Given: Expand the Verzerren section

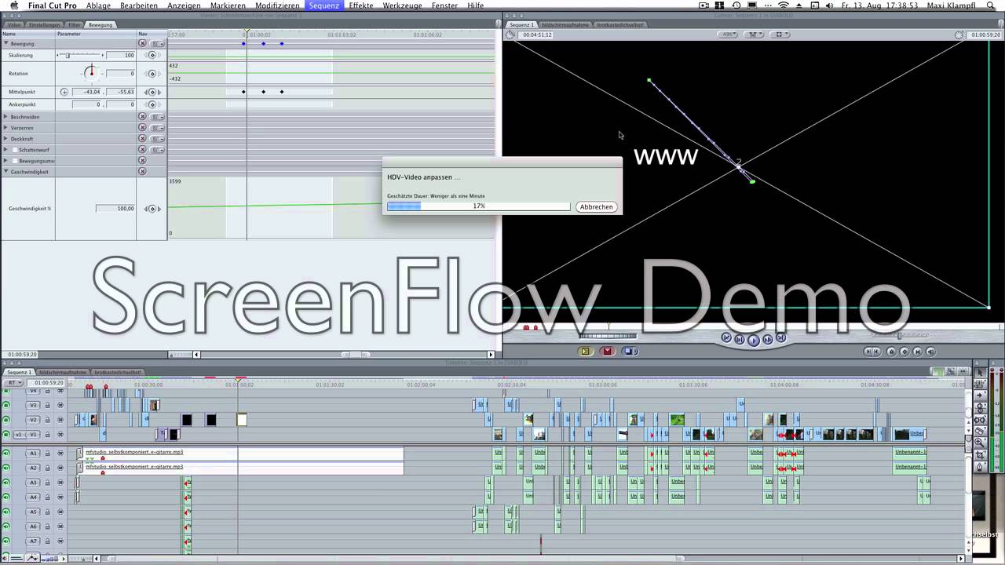Looking at the screenshot, I should click(x=6, y=127).
